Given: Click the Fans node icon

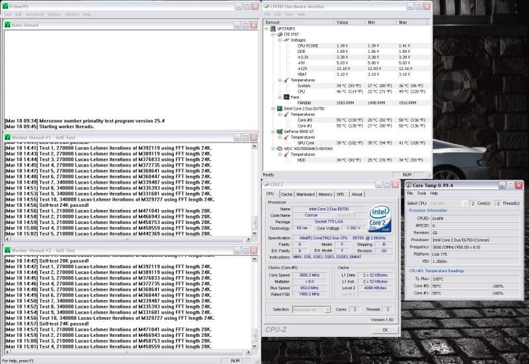Looking at the screenshot, I should pyautogui.click(x=286, y=97).
